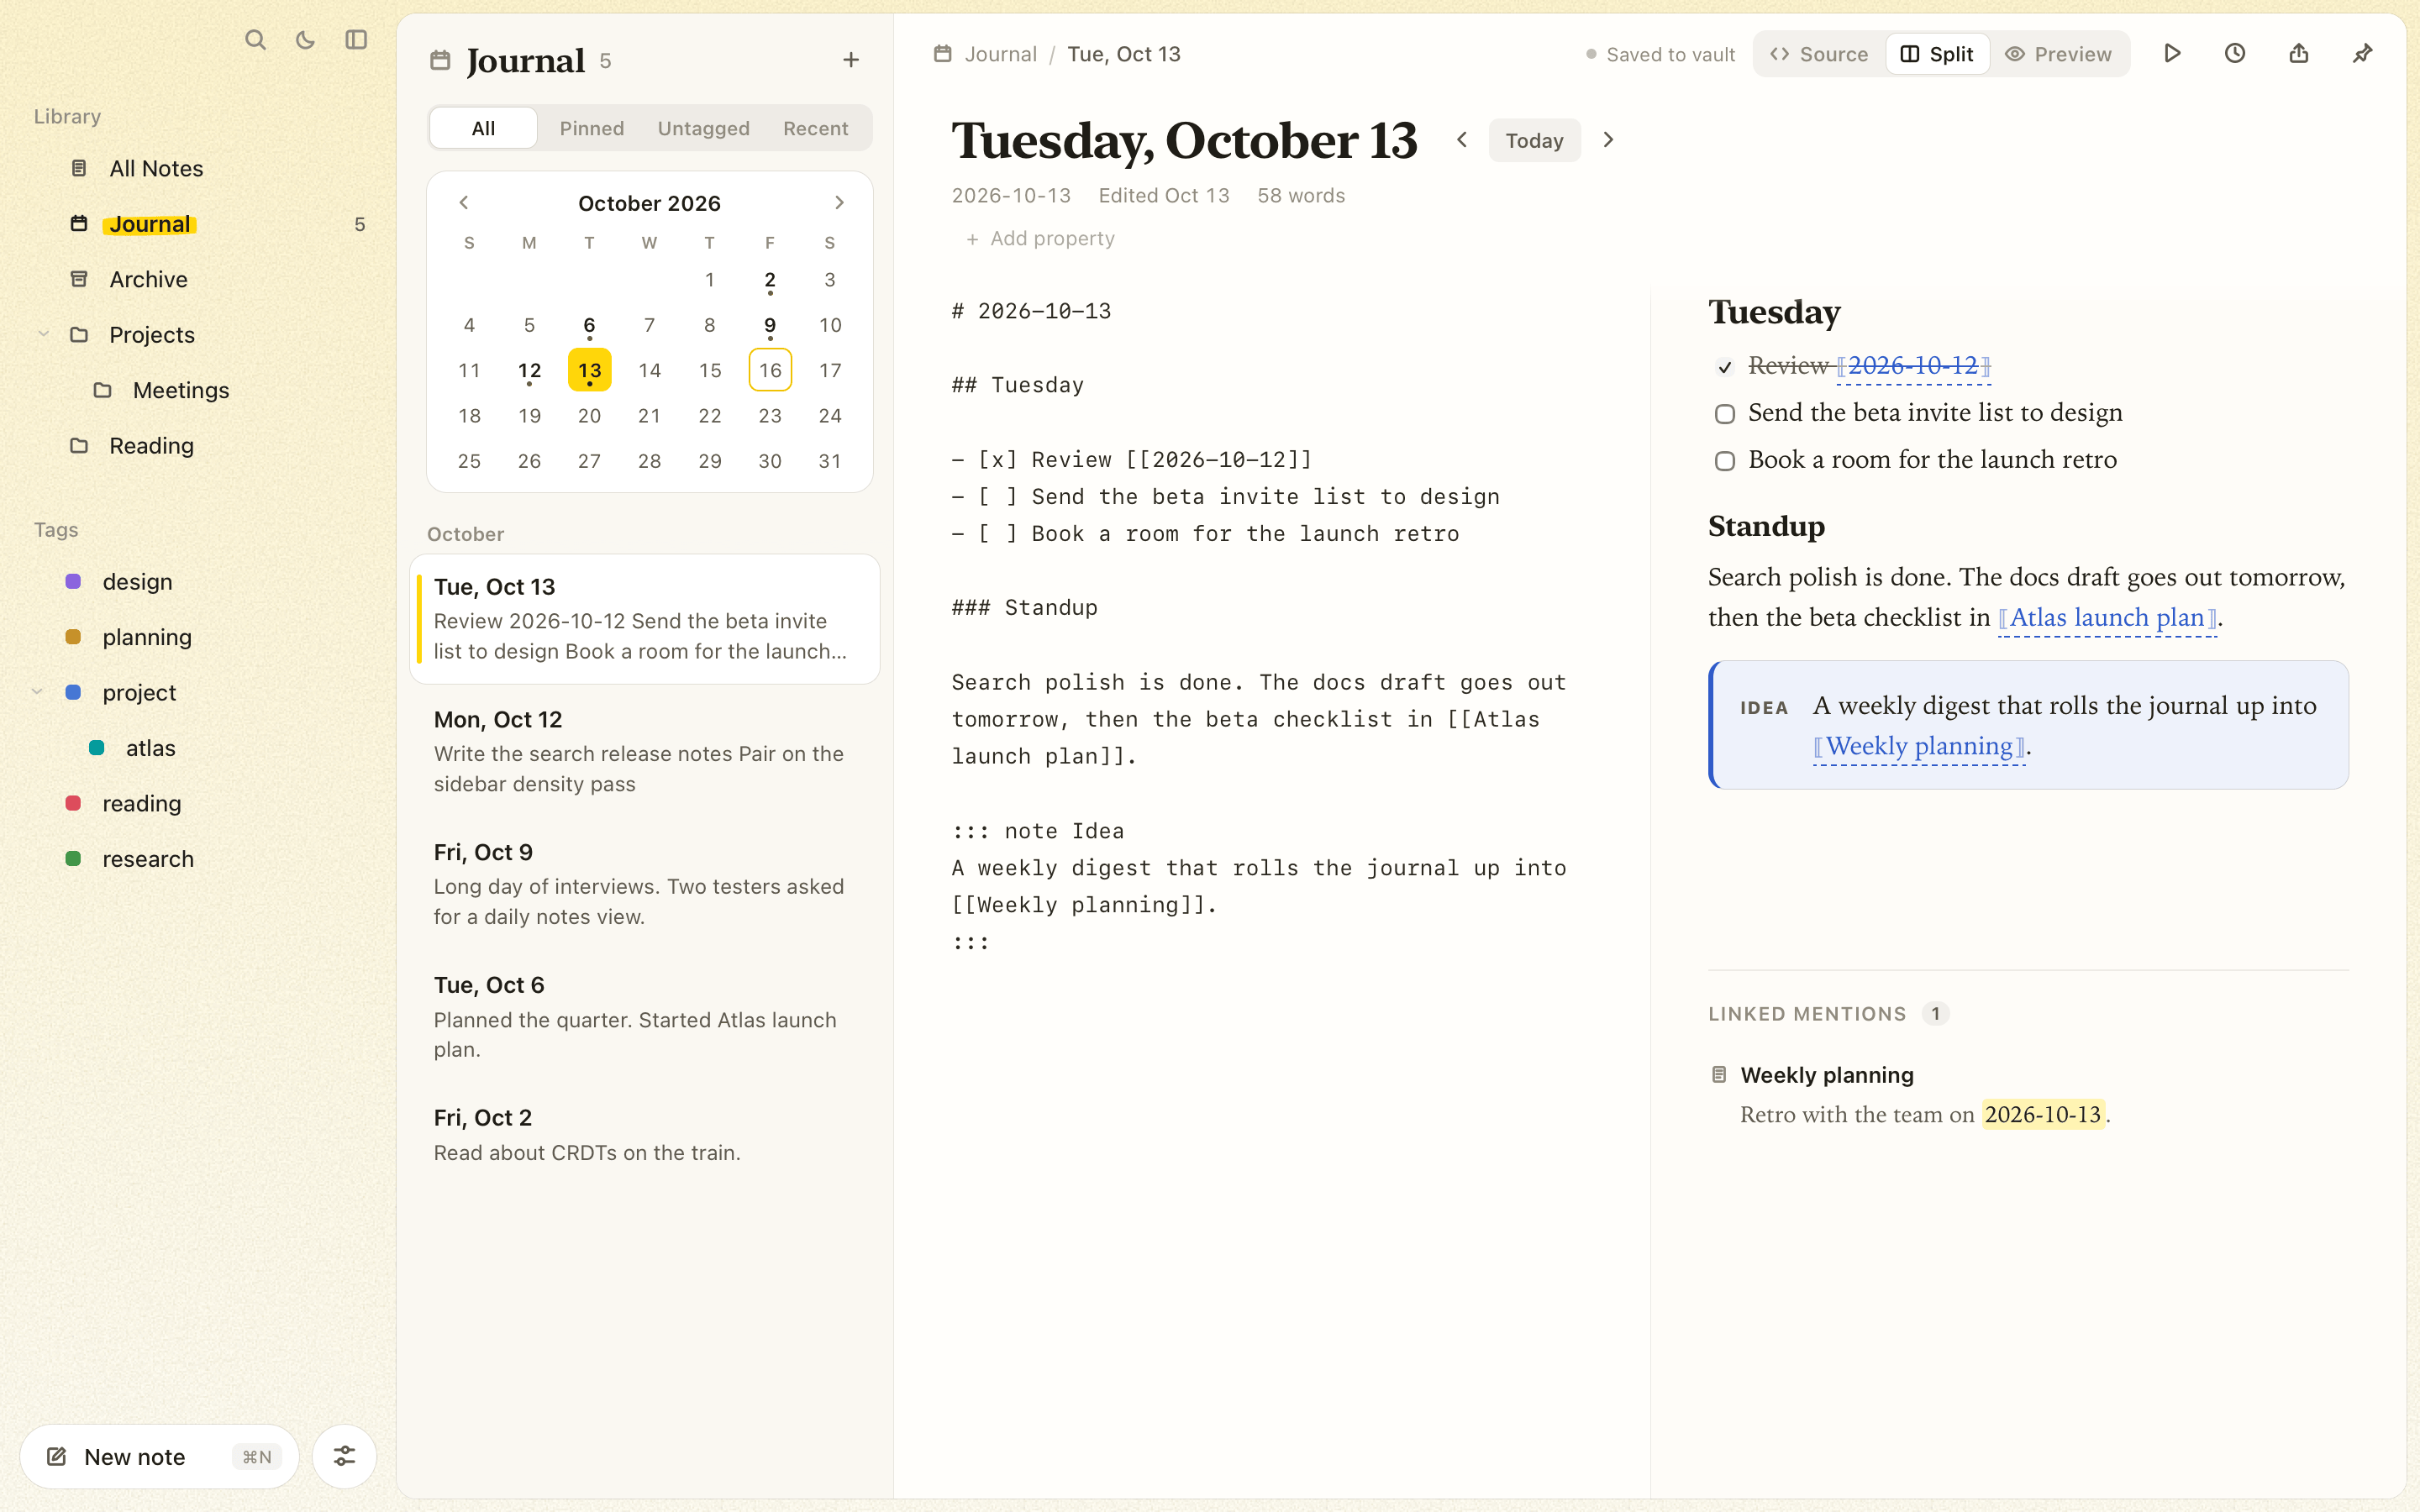Click the Archive box icon

(79, 279)
